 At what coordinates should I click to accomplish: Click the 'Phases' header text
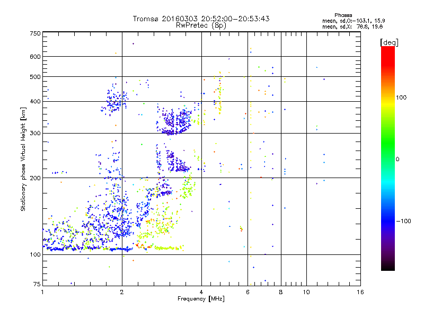point(343,15)
